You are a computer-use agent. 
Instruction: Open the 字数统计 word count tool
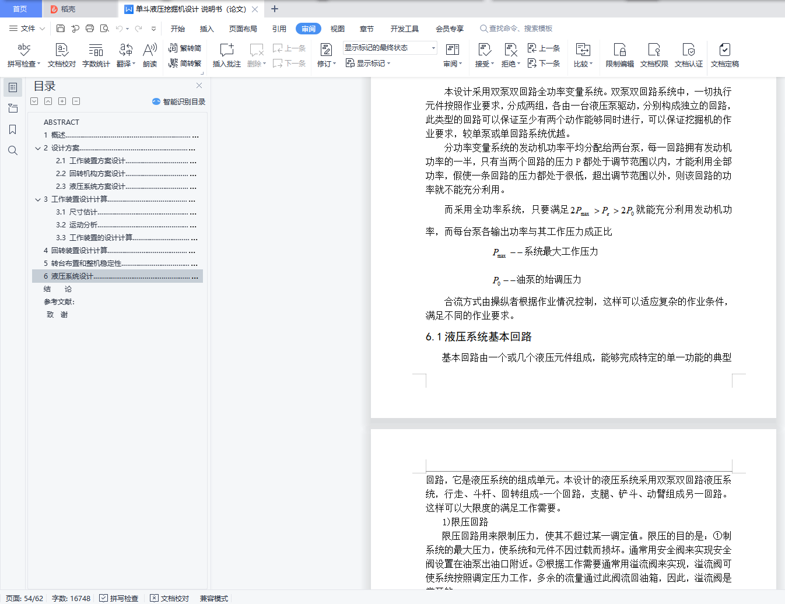click(96, 55)
